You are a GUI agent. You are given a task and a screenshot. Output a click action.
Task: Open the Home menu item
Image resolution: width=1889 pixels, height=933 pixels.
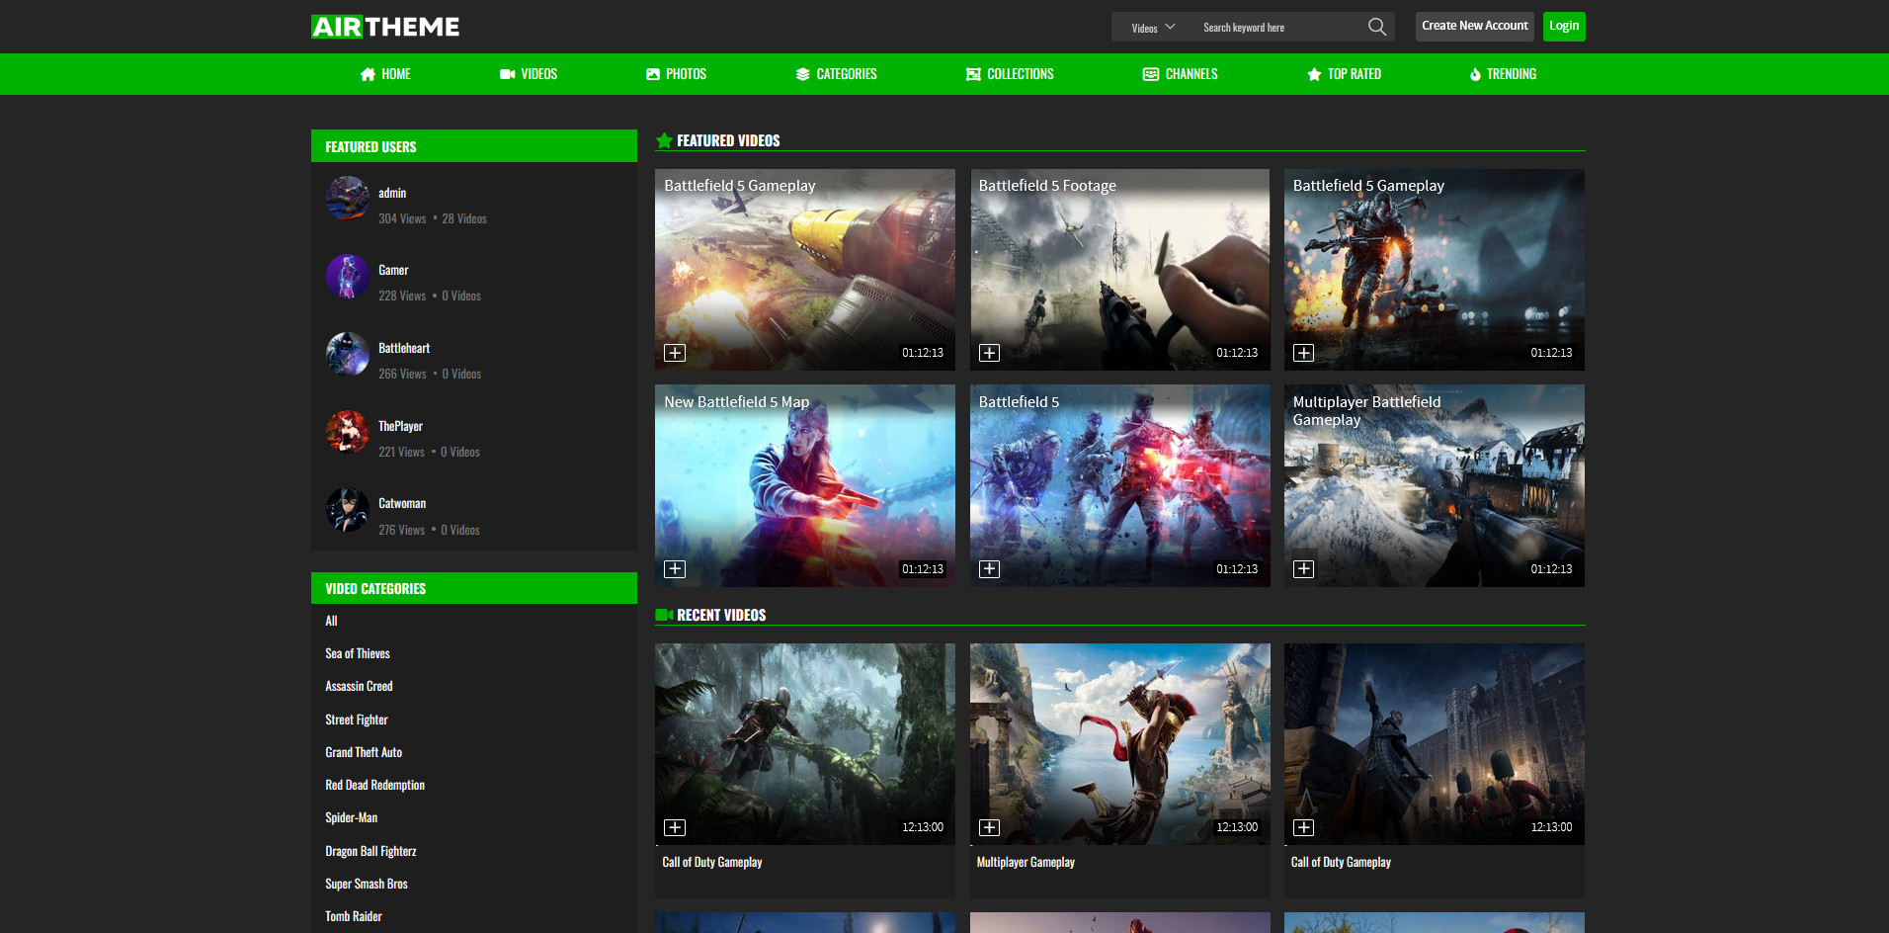click(385, 74)
